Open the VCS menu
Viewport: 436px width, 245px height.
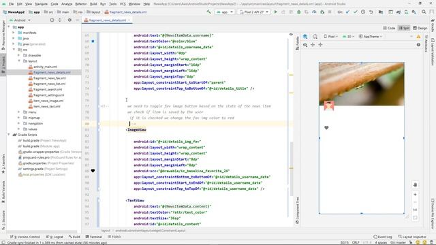[123, 4]
